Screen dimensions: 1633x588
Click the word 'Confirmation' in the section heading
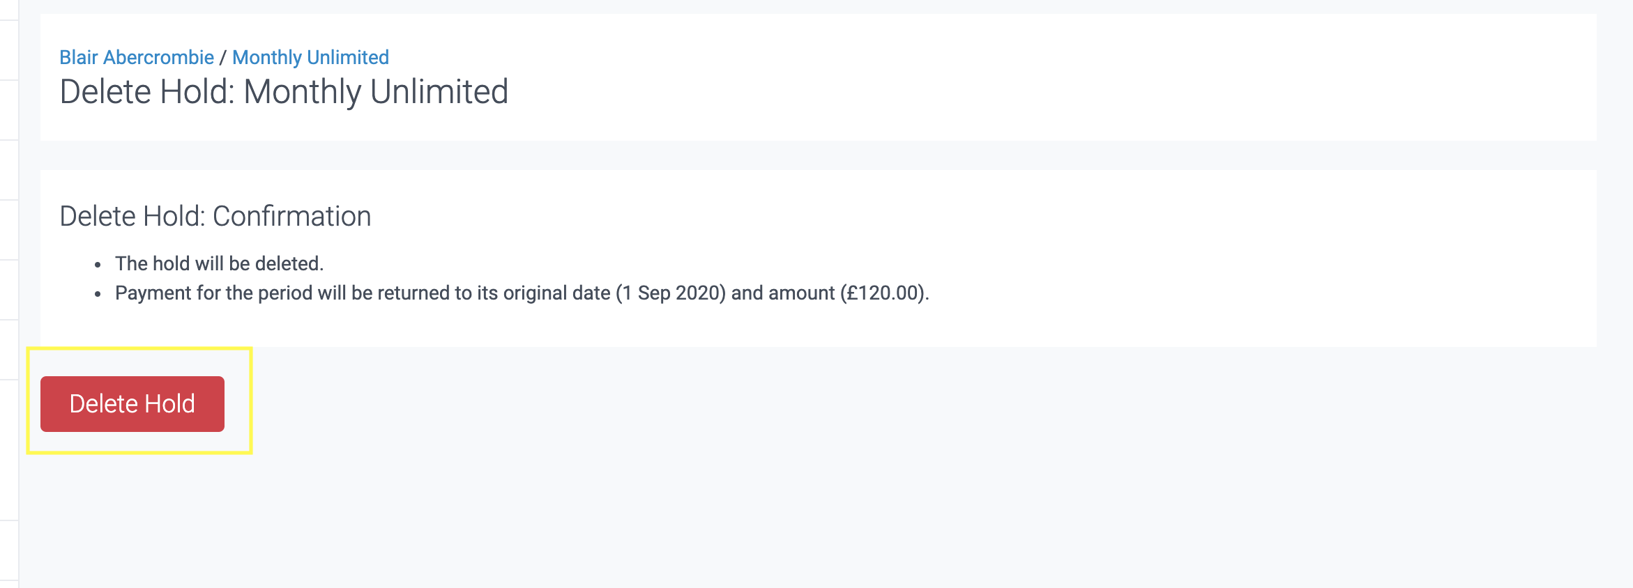[291, 216]
